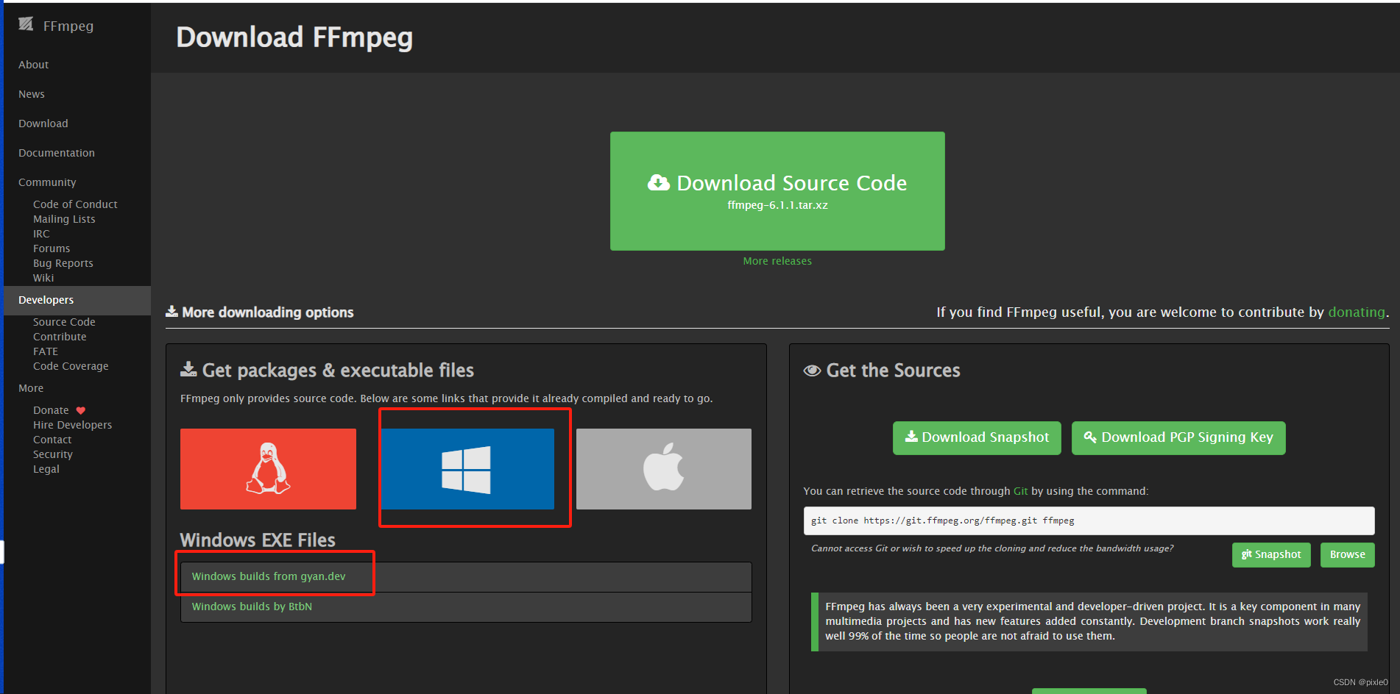Viewport: 1400px width, 694px height.
Task: Open About in the sidebar
Action: click(x=34, y=65)
